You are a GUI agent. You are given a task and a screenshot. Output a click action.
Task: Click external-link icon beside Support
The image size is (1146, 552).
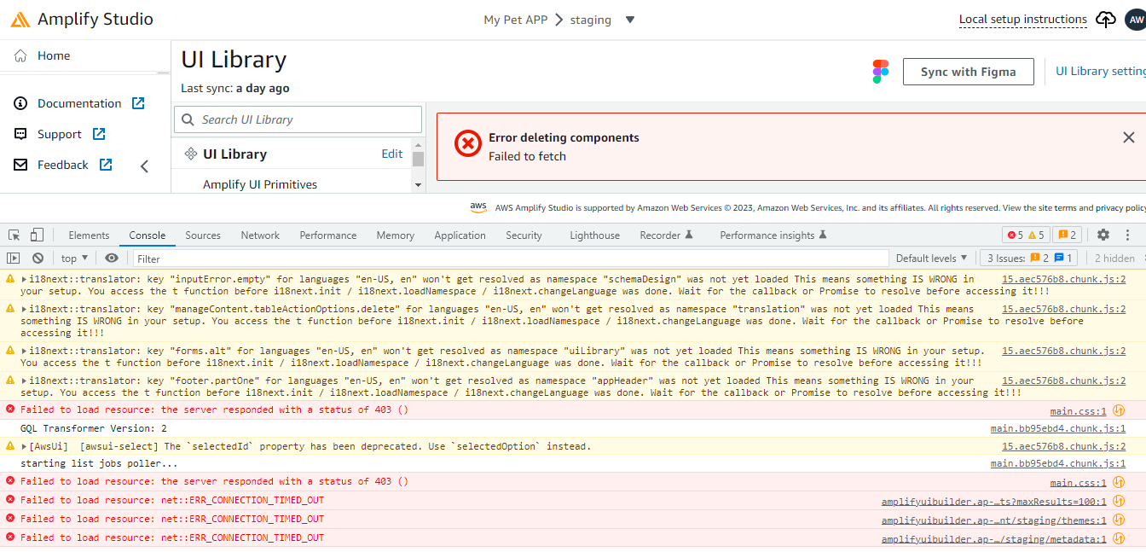[99, 134]
